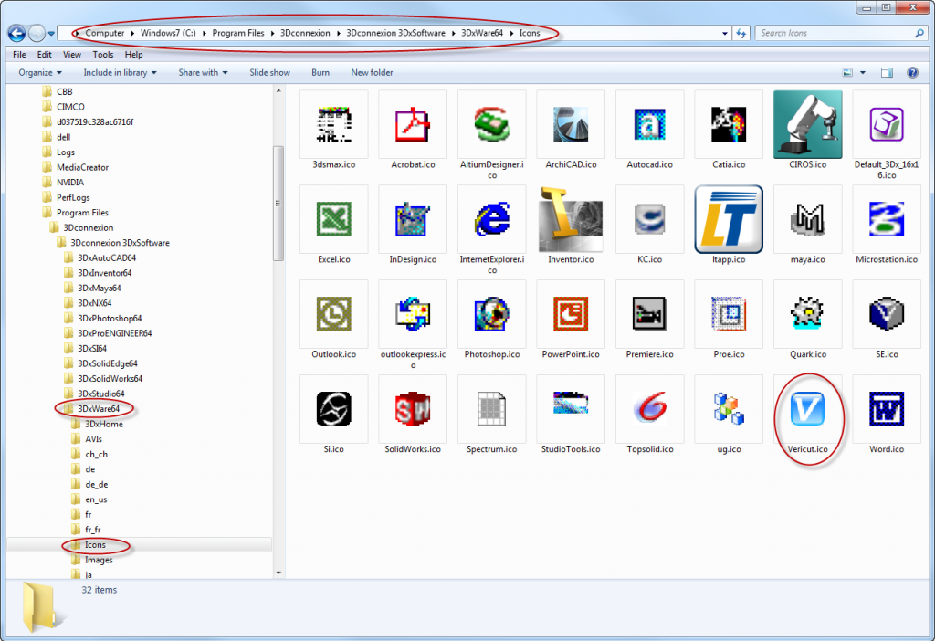Select the Inventor.ico file icon

571,219
